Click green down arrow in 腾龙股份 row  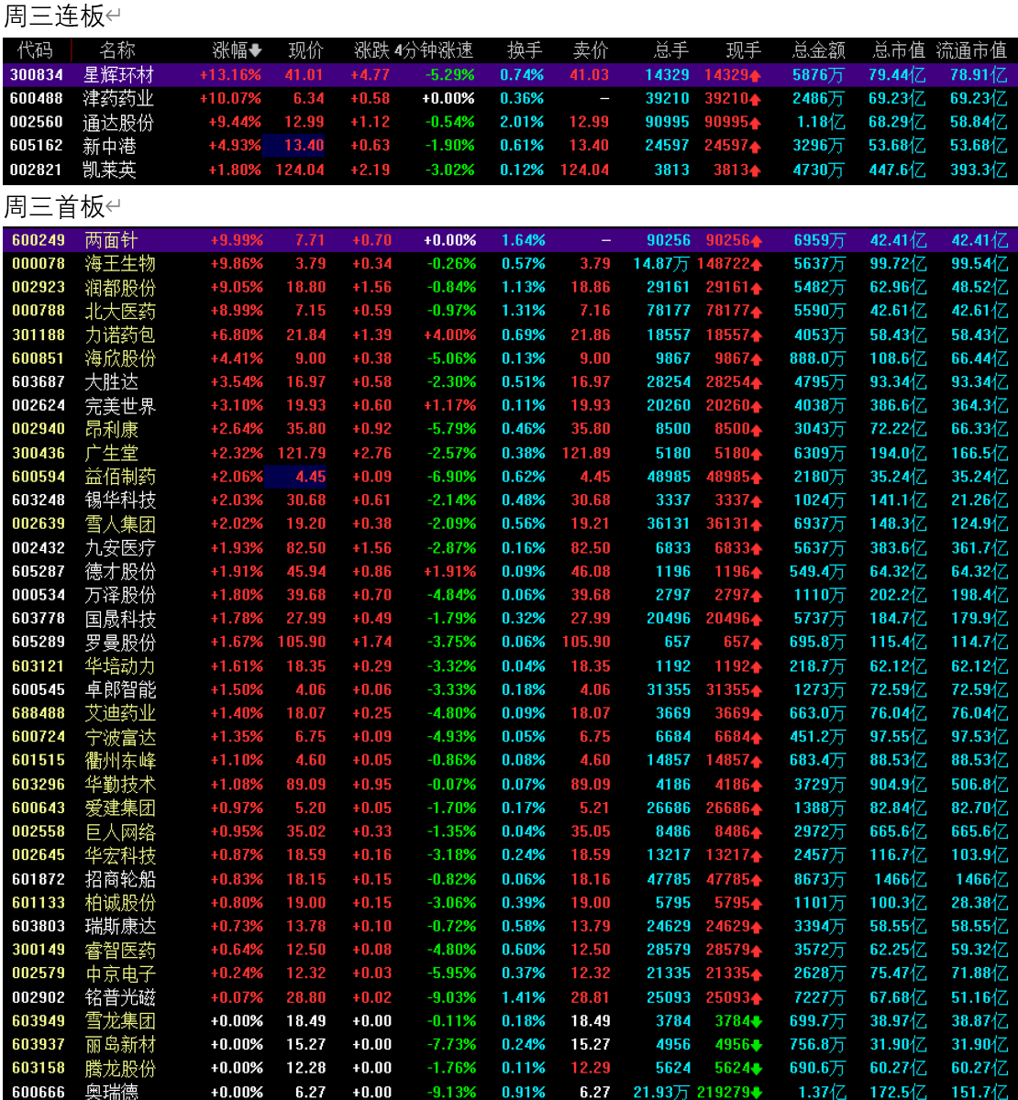coord(757,1069)
